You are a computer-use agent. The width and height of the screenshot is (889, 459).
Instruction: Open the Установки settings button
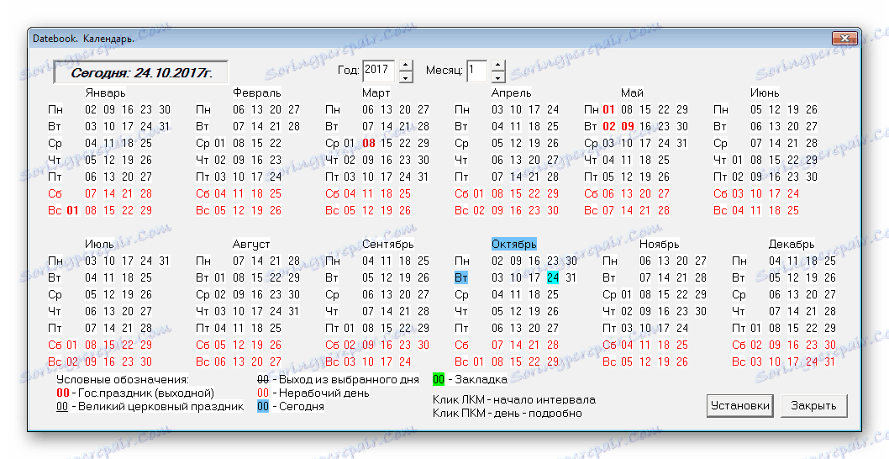(x=740, y=406)
